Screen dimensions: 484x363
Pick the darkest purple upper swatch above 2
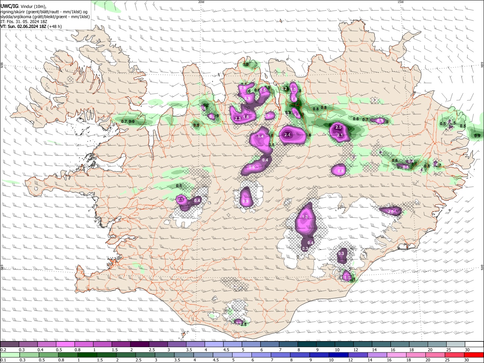click(140, 344)
